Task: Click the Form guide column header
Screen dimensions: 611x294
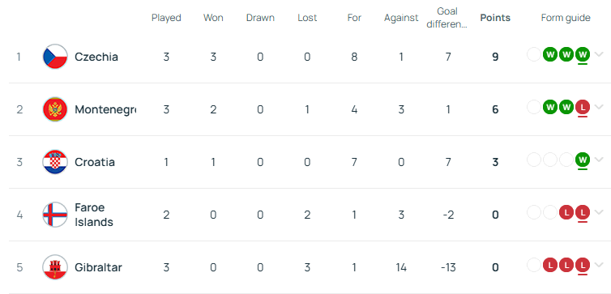Action: click(566, 18)
